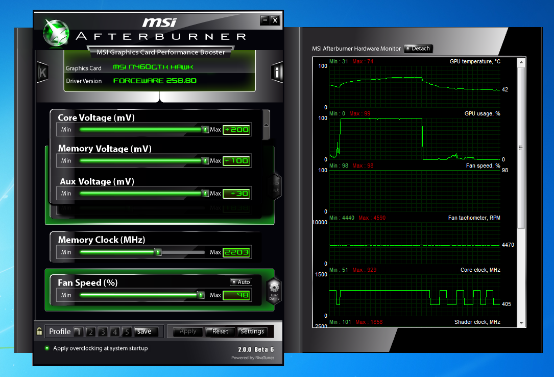554x377 pixels.
Task: Select Profile slot 3
Action: coord(103,332)
